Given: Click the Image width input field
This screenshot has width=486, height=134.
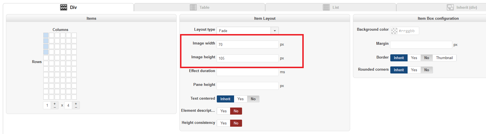Looking at the screenshot, I should [x=248, y=44].
